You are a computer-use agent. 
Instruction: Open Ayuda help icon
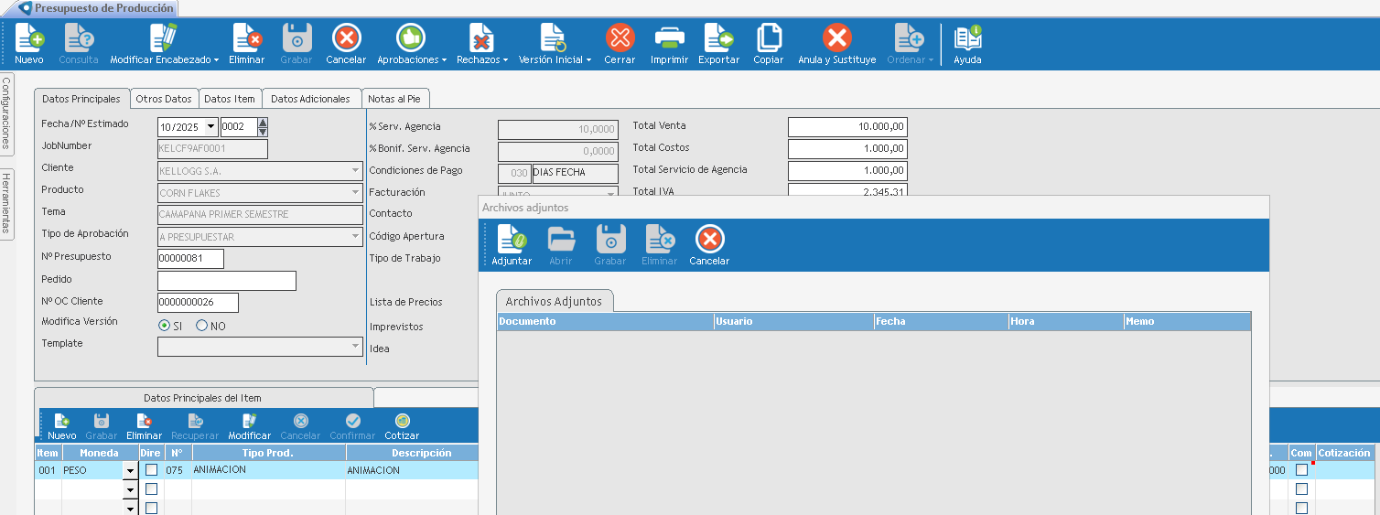(967, 44)
